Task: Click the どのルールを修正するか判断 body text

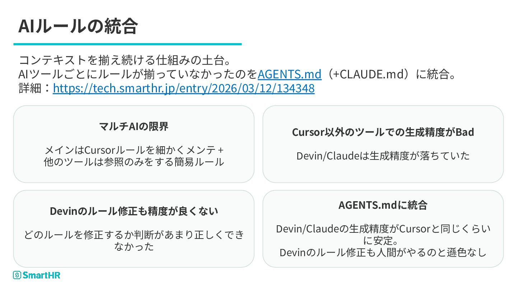Action: [134, 235]
